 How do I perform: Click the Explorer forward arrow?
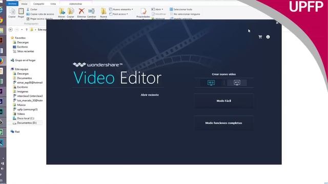17,30
